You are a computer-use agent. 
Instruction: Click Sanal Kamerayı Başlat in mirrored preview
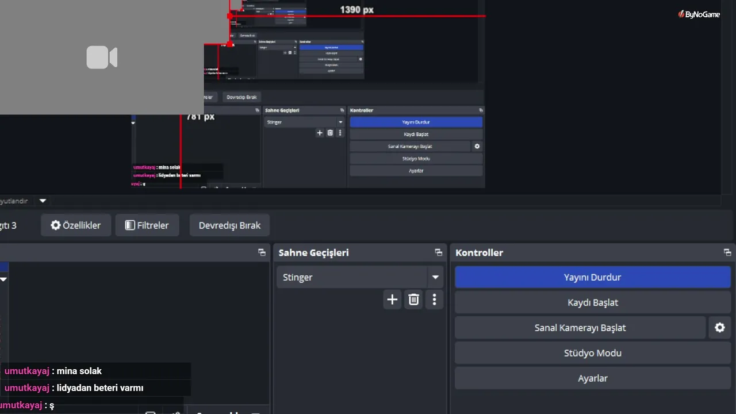pos(410,146)
